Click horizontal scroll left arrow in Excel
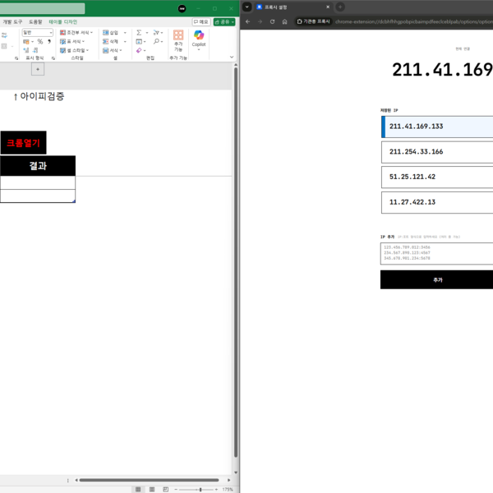This screenshot has width=493, height=493. pyautogui.click(x=76, y=480)
